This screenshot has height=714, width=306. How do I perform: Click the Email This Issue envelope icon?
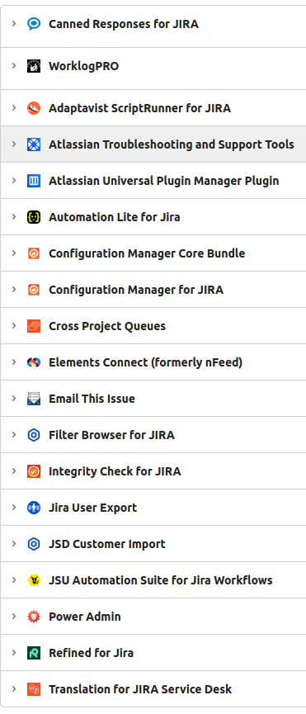pos(34,399)
